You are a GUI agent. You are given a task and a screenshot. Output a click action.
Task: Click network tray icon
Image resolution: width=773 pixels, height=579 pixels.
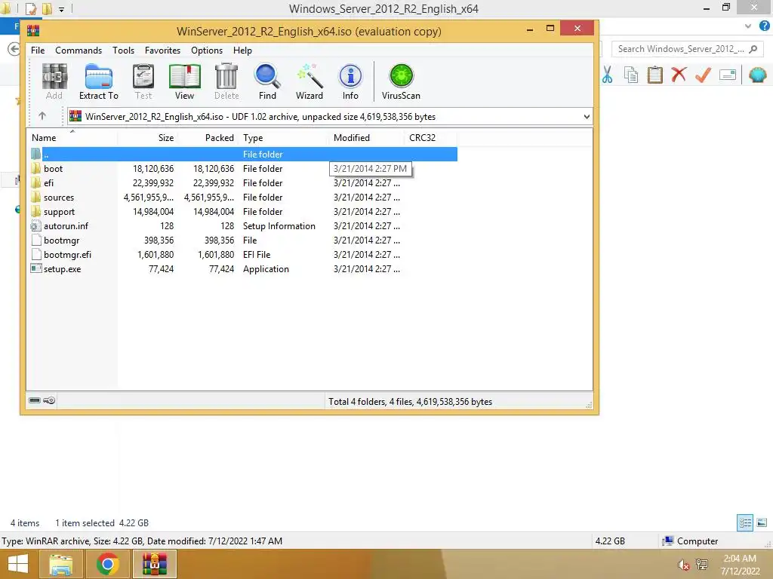pos(702,564)
